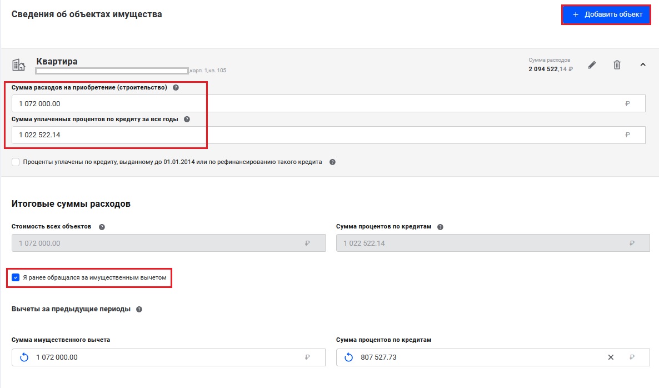Open help icon beside Сумма процентов по кредитам total
659x388 pixels.
[x=440, y=227]
